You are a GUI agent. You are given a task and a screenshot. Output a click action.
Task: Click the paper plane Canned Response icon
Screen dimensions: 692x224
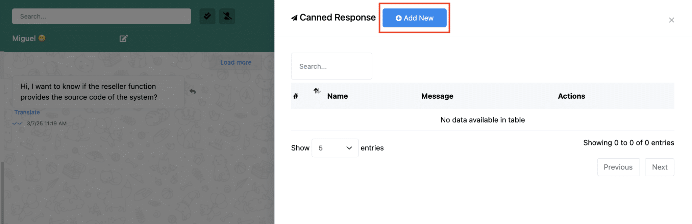294,18
